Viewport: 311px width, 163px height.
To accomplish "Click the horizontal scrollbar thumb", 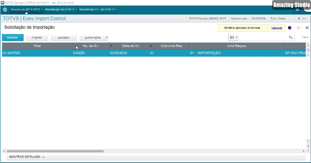I will coord(55,151).
